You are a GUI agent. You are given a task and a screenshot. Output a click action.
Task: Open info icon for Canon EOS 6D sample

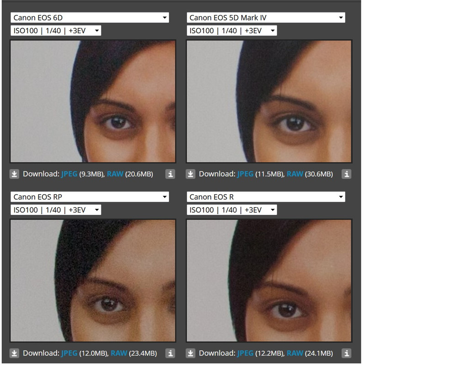[170, 174]
